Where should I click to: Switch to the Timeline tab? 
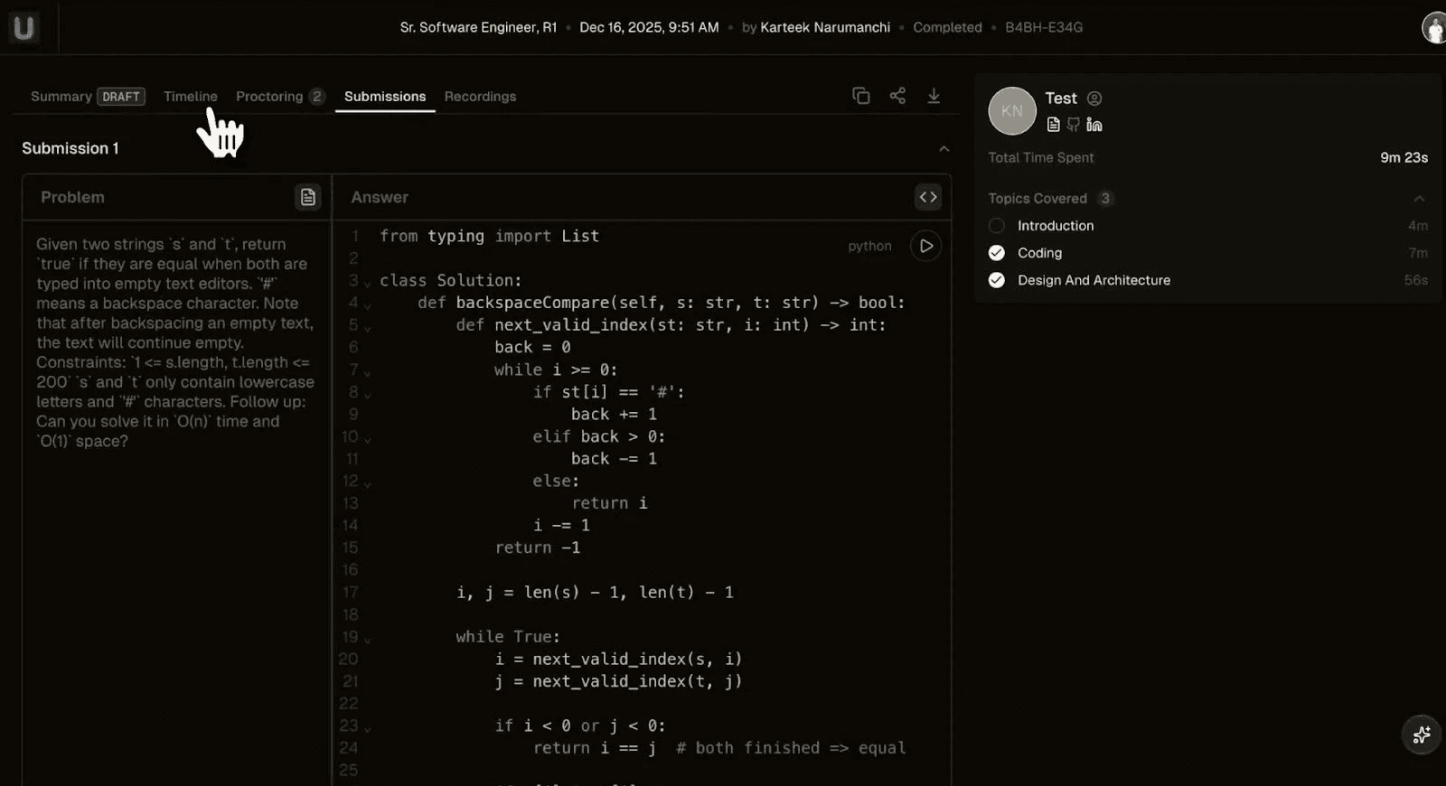(191, 97)
